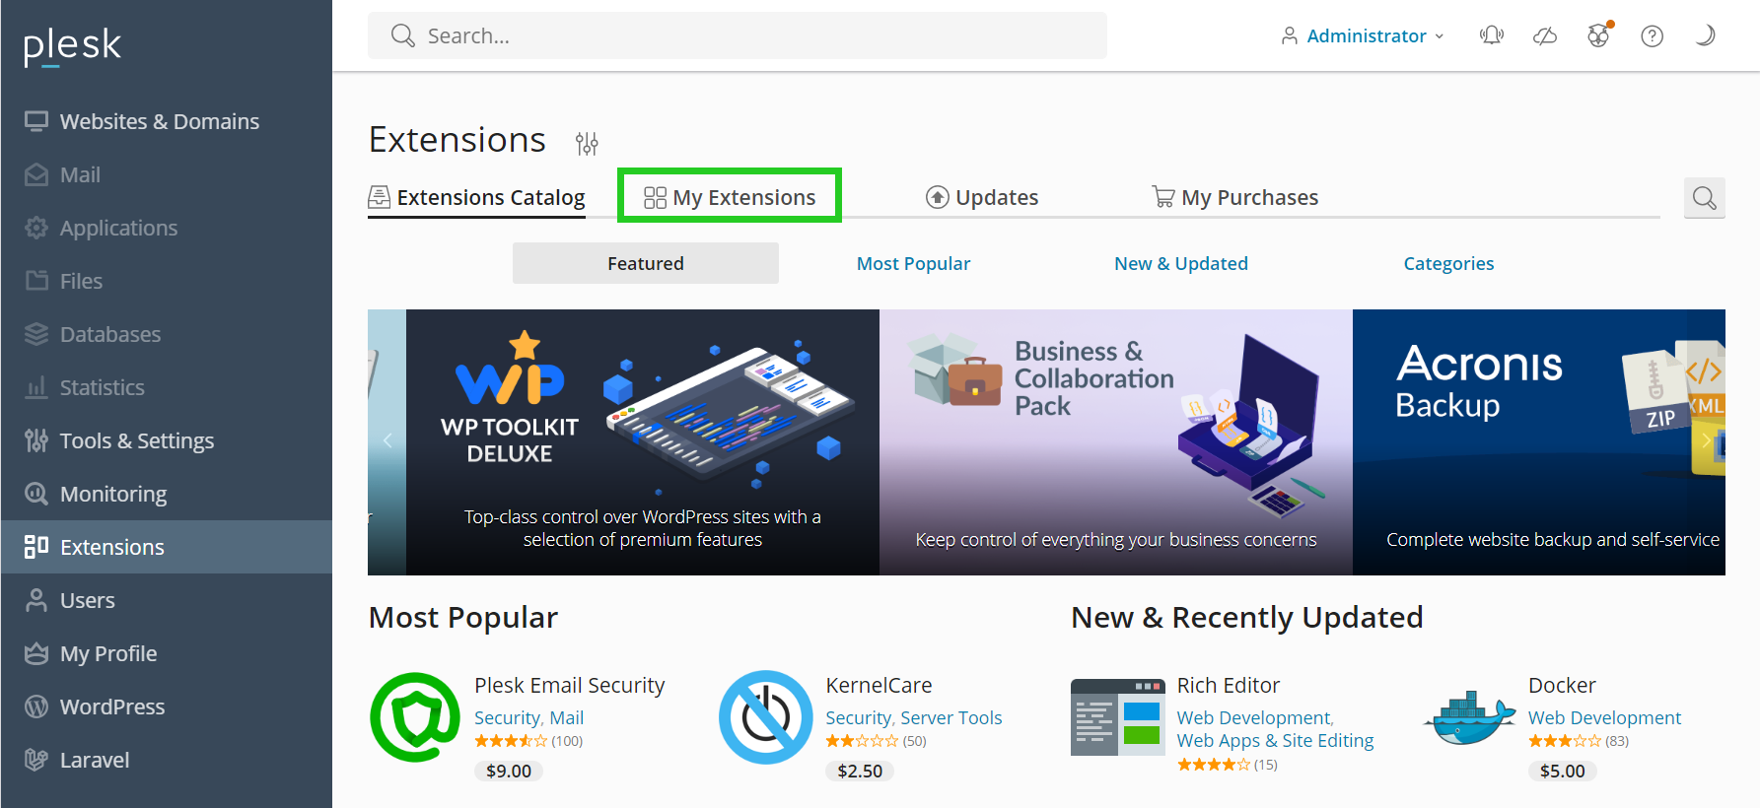Click Plesk Email Security icon
The image size is (1760, 808).
click(415, 717)
